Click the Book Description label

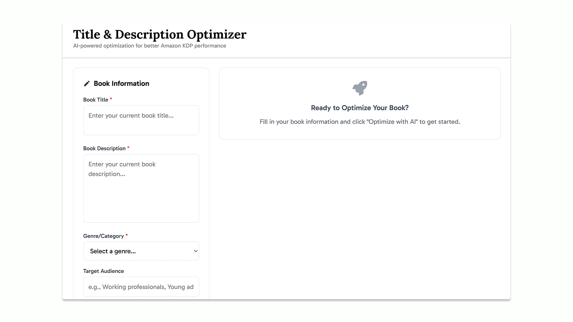(x=103, y=148)
